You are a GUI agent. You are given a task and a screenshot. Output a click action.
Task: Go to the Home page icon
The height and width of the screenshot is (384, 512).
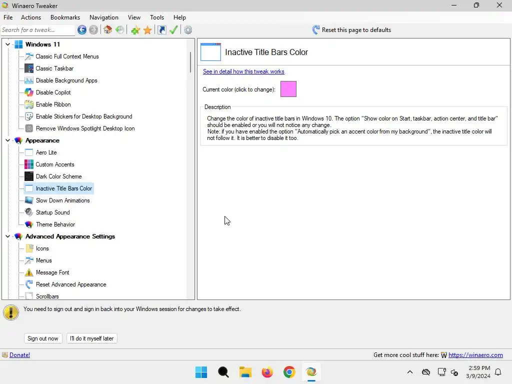[108, 30]
